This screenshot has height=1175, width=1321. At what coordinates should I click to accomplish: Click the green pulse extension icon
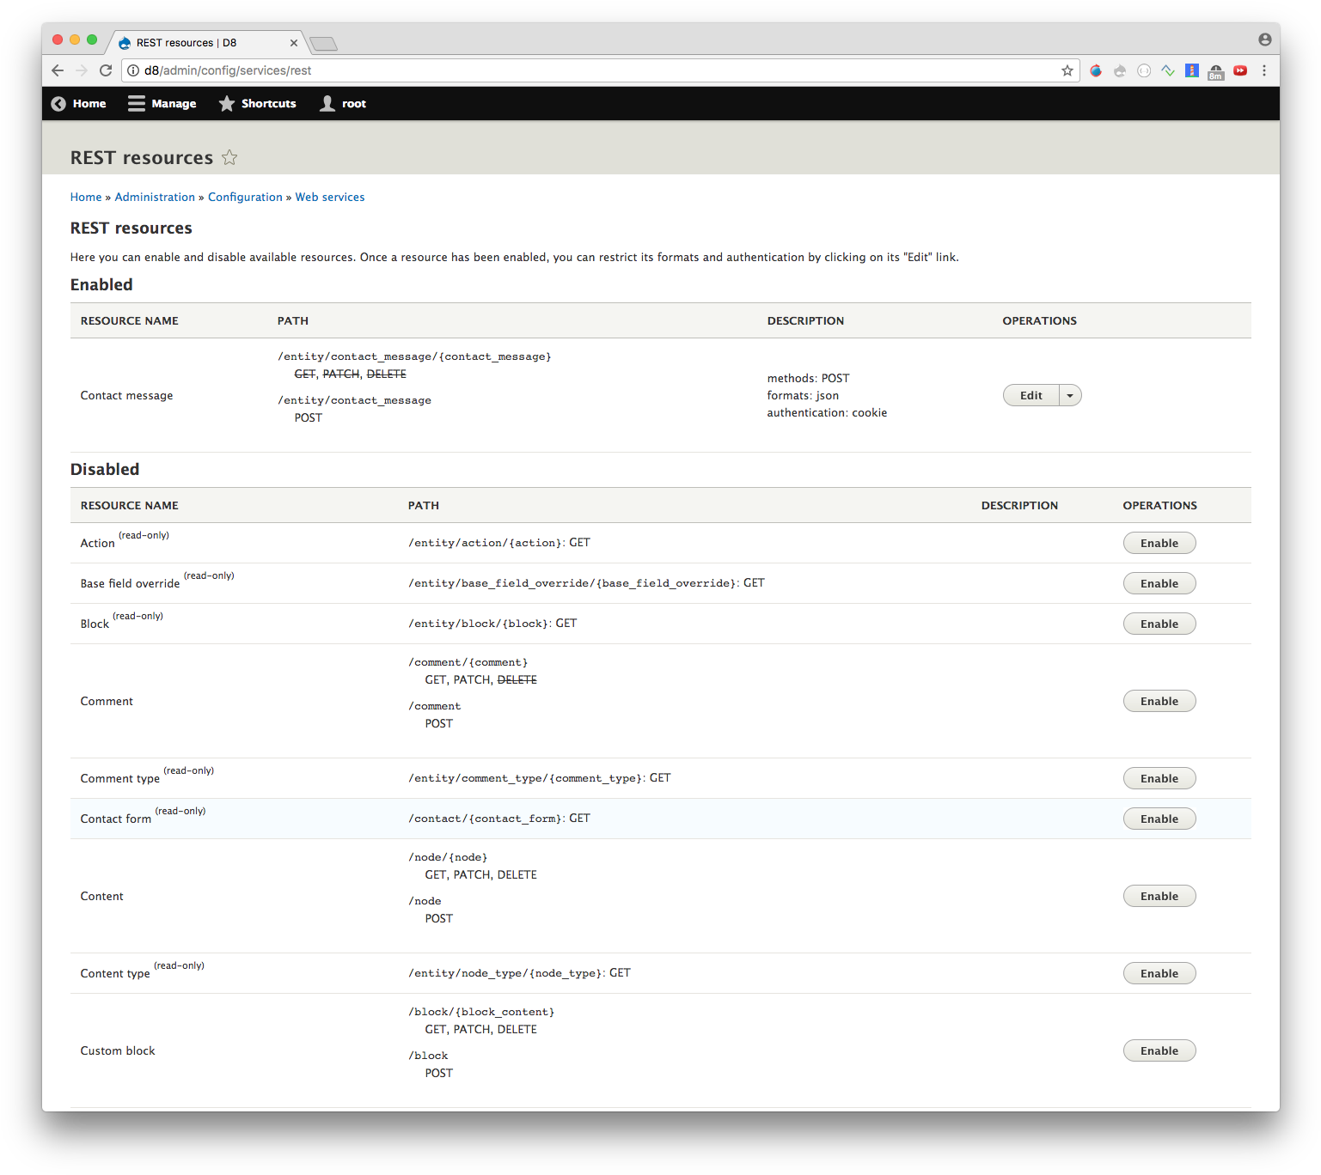point(1168,70)
